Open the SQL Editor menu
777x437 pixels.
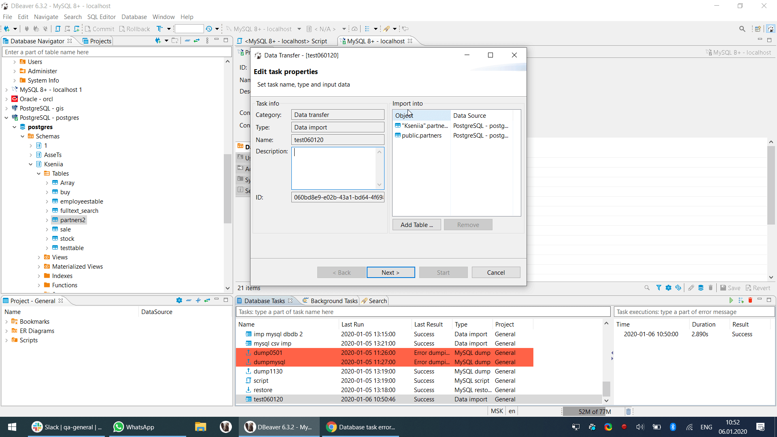pyautogui.click(x=101, y=17)
